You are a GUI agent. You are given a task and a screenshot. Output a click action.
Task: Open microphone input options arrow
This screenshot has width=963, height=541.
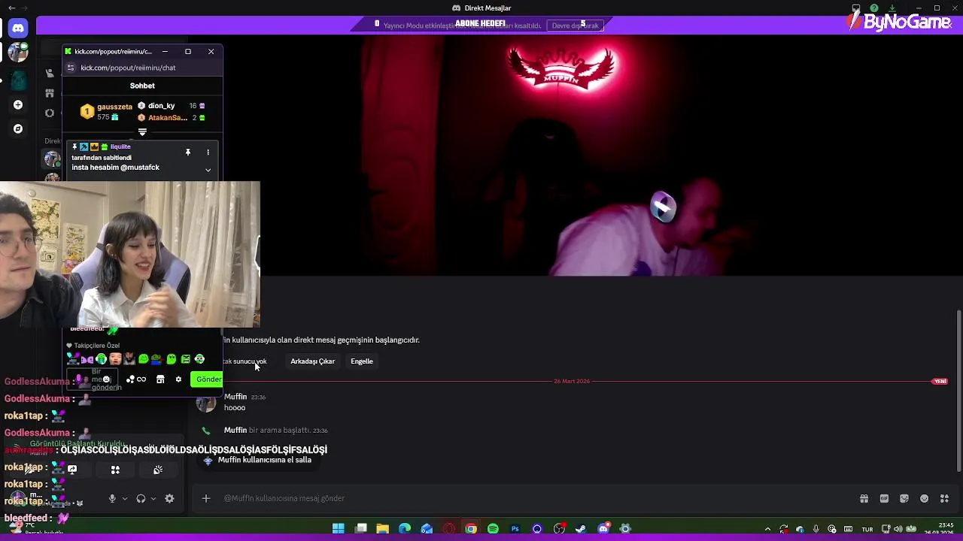125,498
